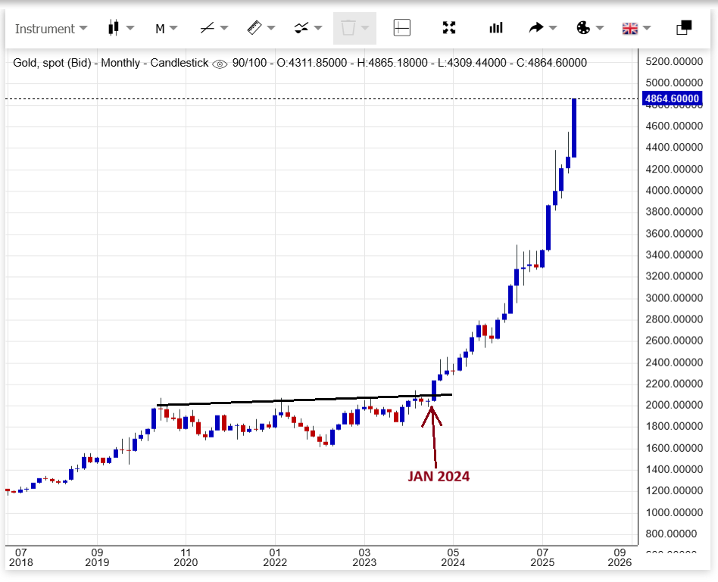This screenshot has height=582, width=718.
Task: Click the detach window icon
Action: coord(684,29)
